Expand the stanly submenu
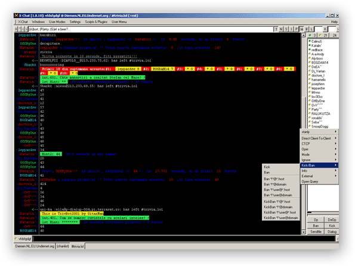The image size is (355, 266). pyautogui.click(x=319, y=132)
